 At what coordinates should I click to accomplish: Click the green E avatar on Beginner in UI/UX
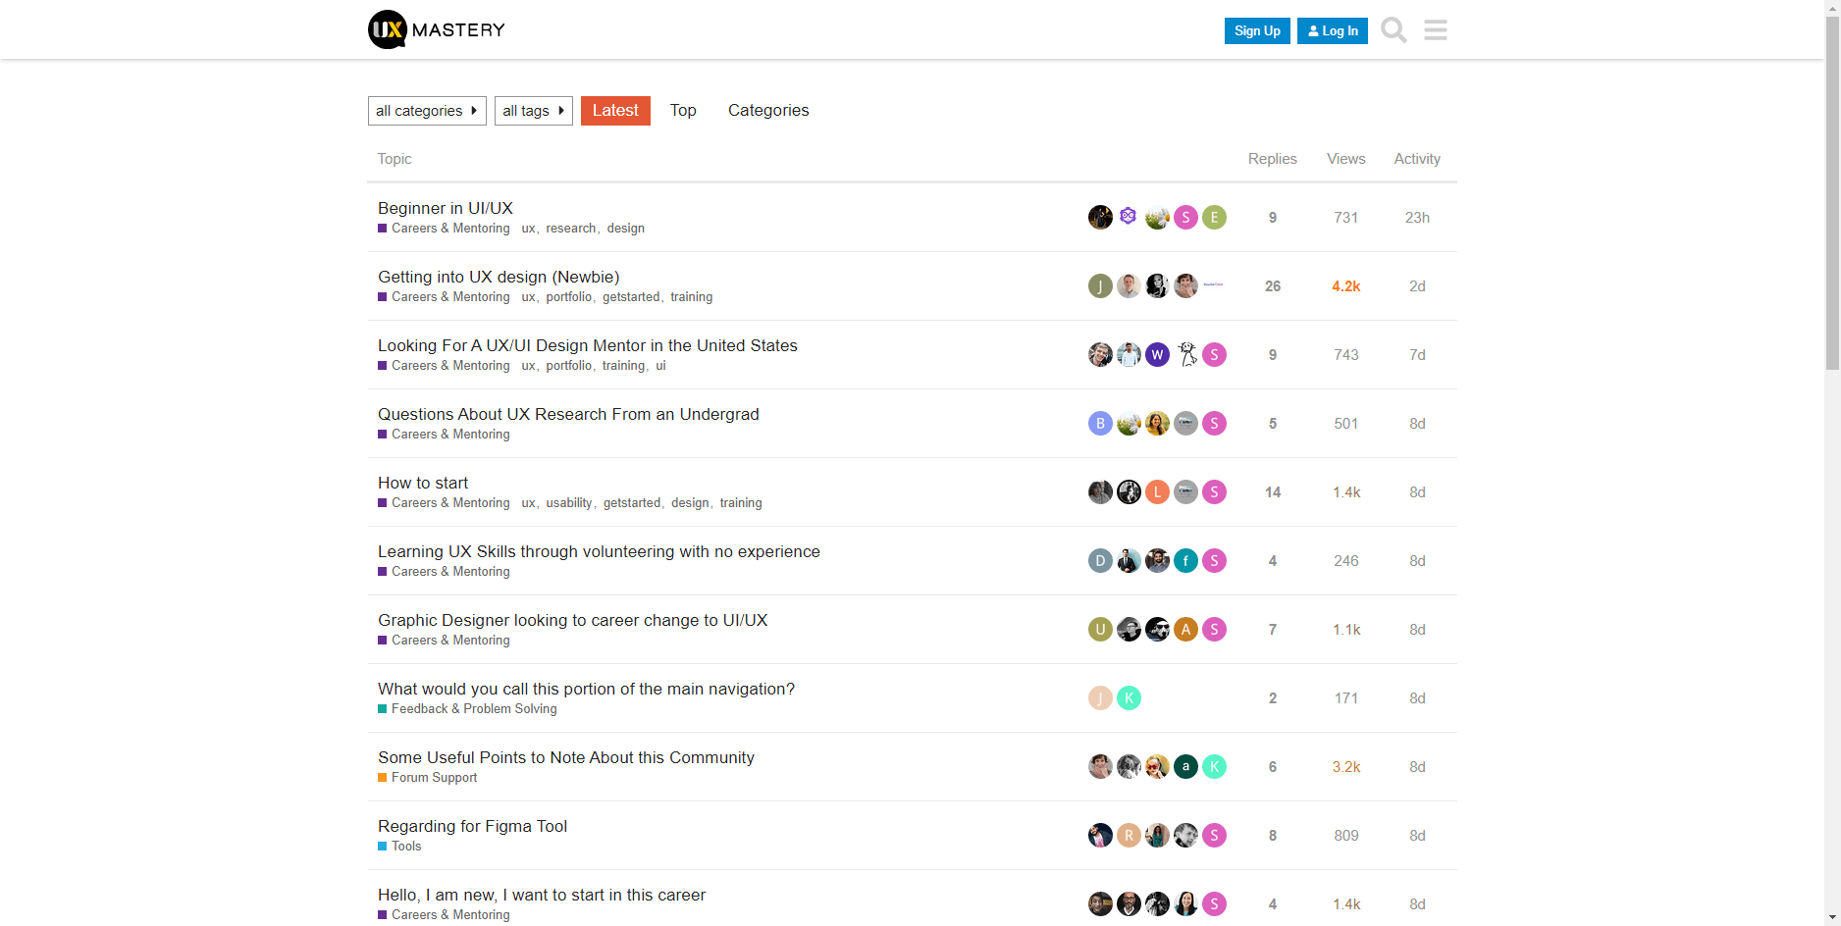click(x=1214, y=217)
